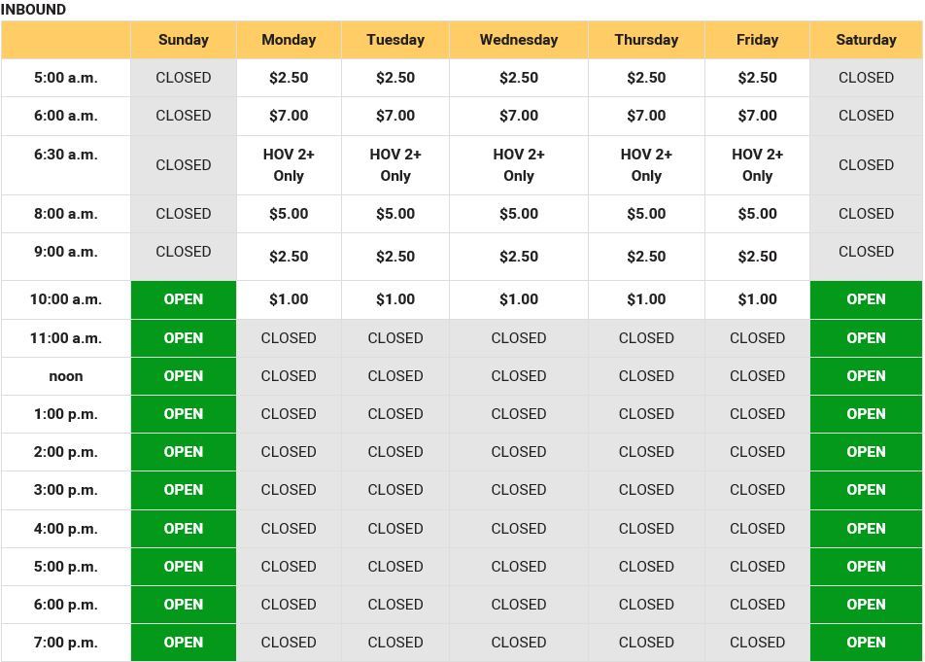Select Tuesday's HOV 2+ Only cell
This screenshot has width=925, height=662.
395,165
